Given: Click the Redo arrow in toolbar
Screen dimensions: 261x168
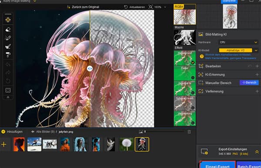Looking at the screenshot, I should 8,72.
